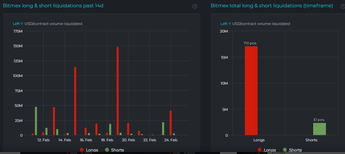Viewport: 345px width, 154px height.
Task: Click the '24. Feb' axis label
Action: click(171, 140)
